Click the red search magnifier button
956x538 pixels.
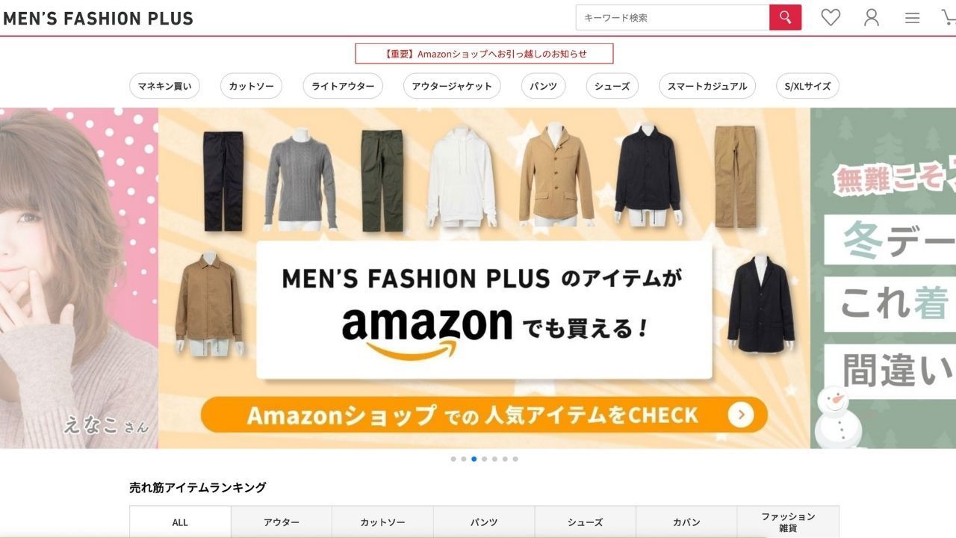pos(785,17)
